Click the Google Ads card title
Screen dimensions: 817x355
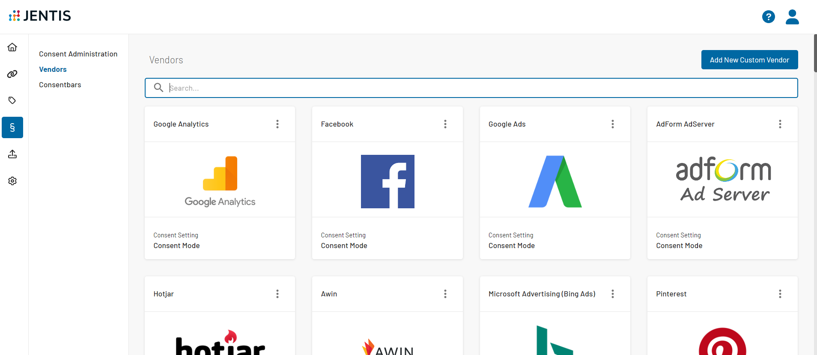(x=507, y=124)
